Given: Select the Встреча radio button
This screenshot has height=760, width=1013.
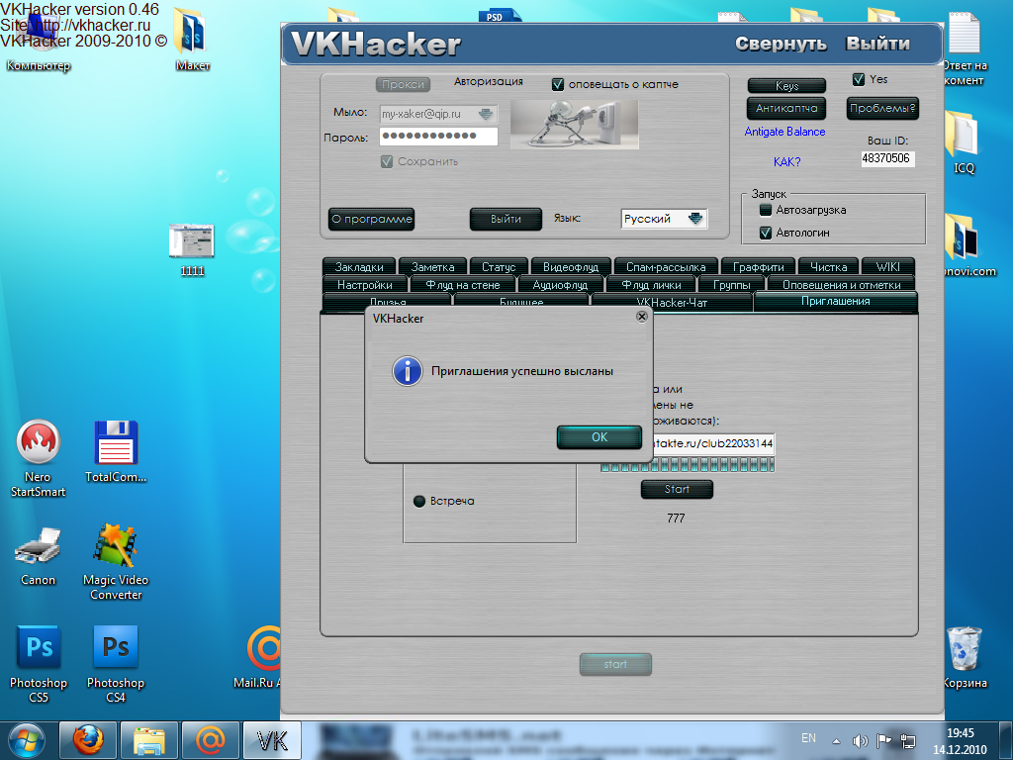Looking at the screenshot, I should [419, 501].
